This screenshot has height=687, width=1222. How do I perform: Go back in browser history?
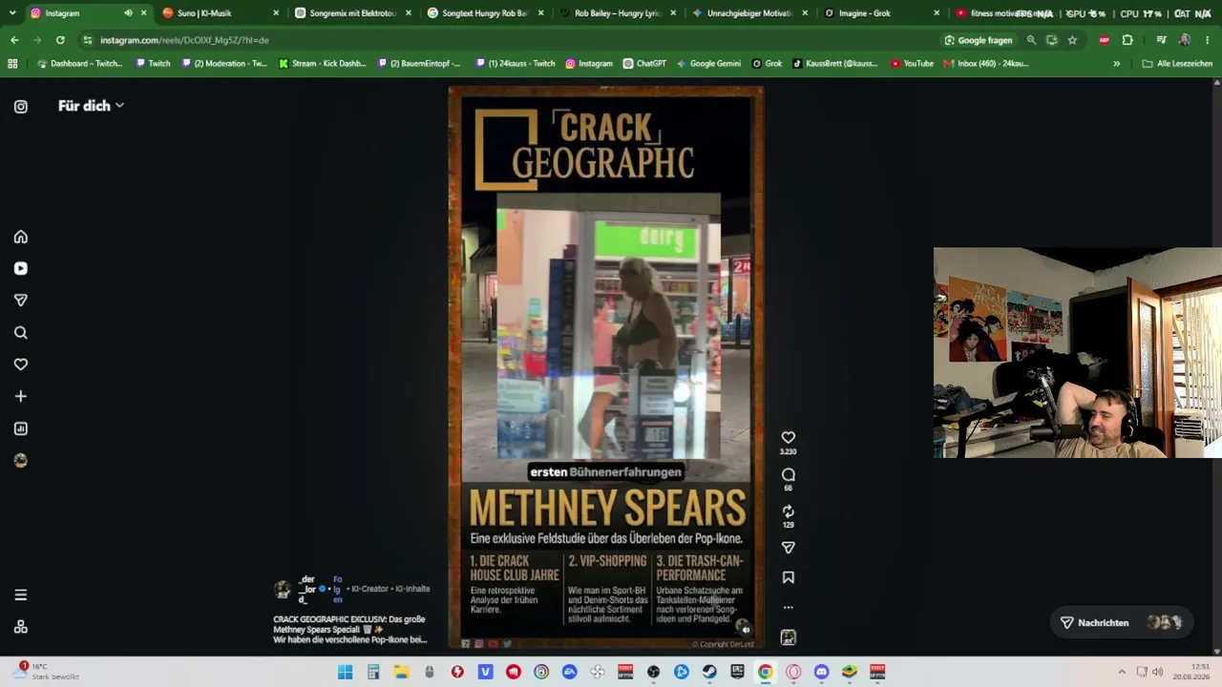(x=14, y=40)
